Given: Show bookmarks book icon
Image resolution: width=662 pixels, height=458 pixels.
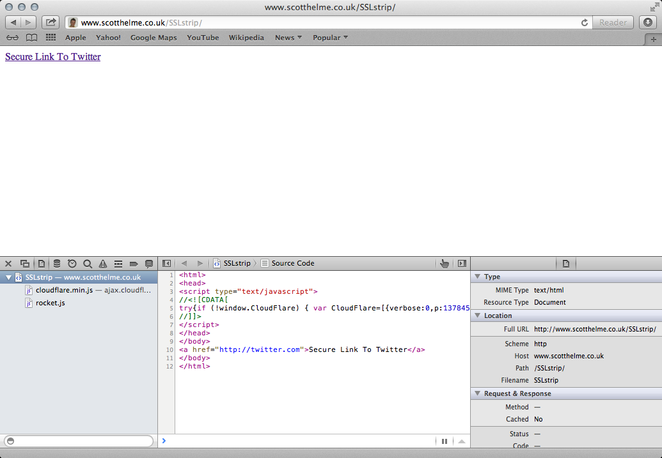Looking at the screenshot, I should (x=32, y=38).
